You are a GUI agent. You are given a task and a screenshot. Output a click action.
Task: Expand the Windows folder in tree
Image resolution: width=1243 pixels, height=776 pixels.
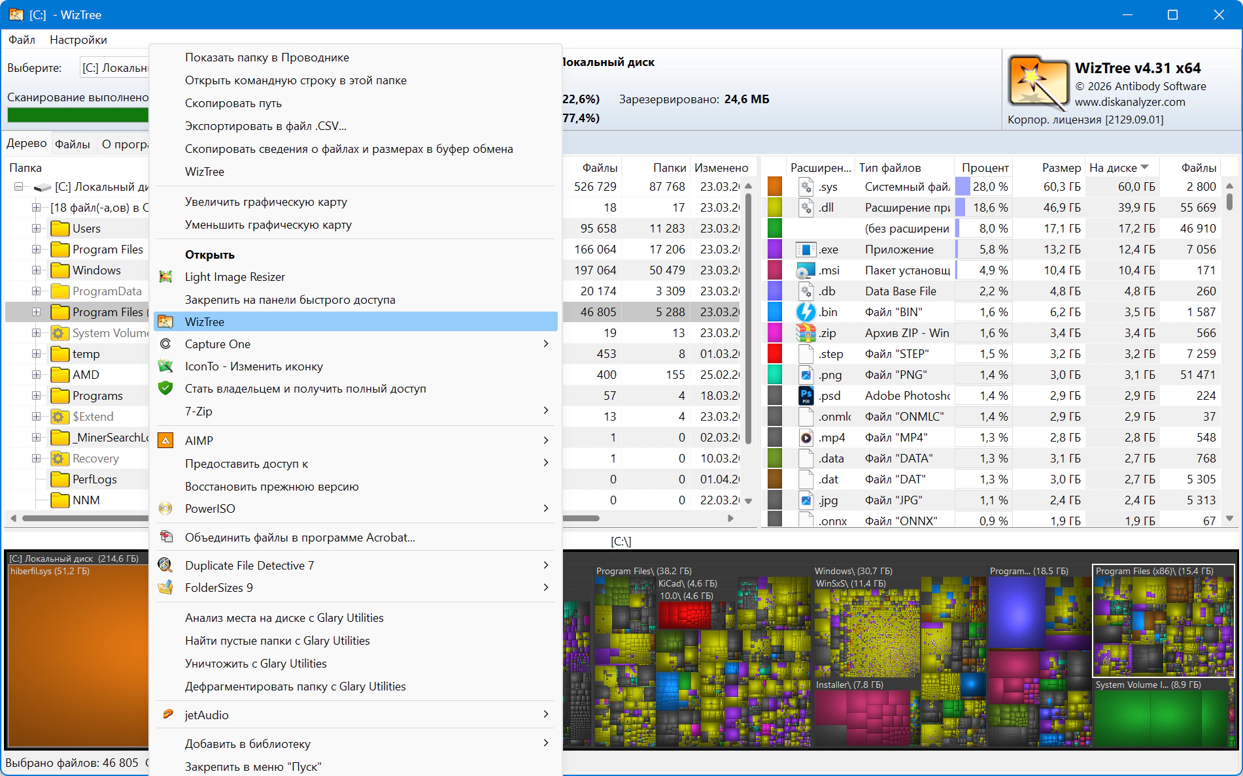click(37, 270)
